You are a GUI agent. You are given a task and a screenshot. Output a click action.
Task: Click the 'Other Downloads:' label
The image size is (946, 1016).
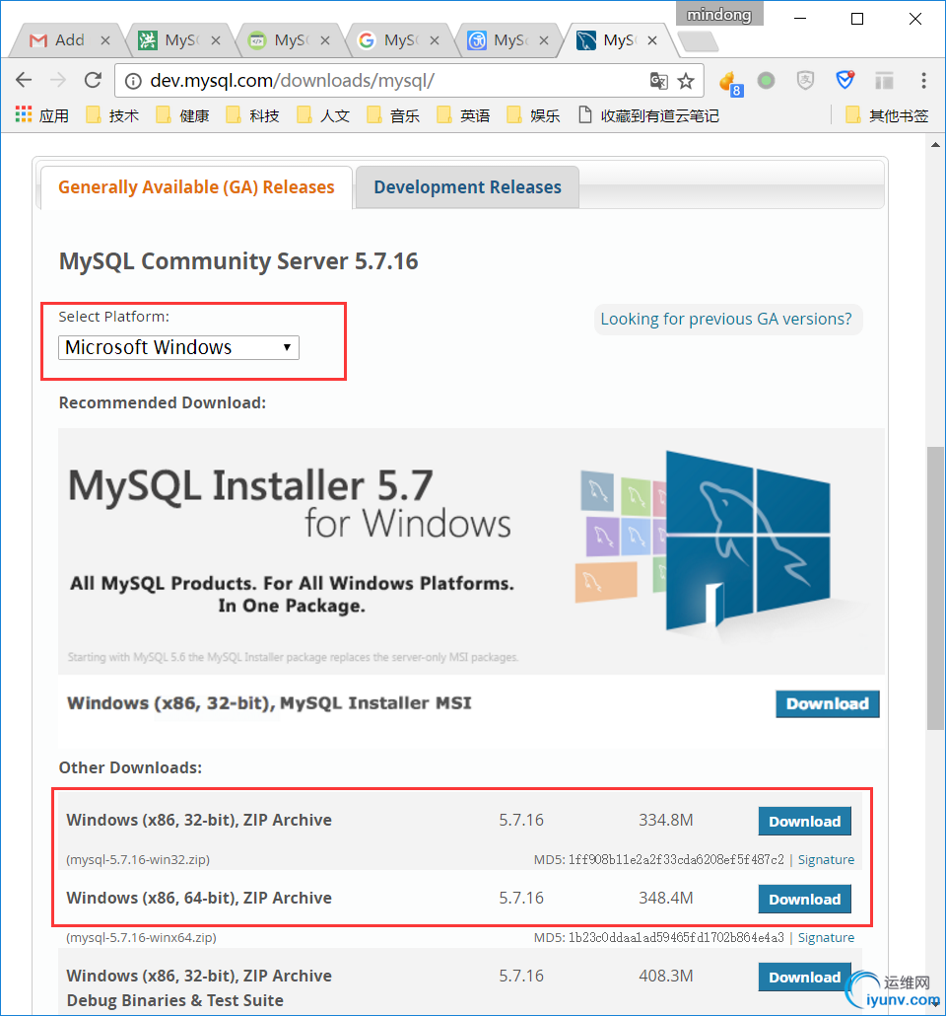tap(130, 767)
